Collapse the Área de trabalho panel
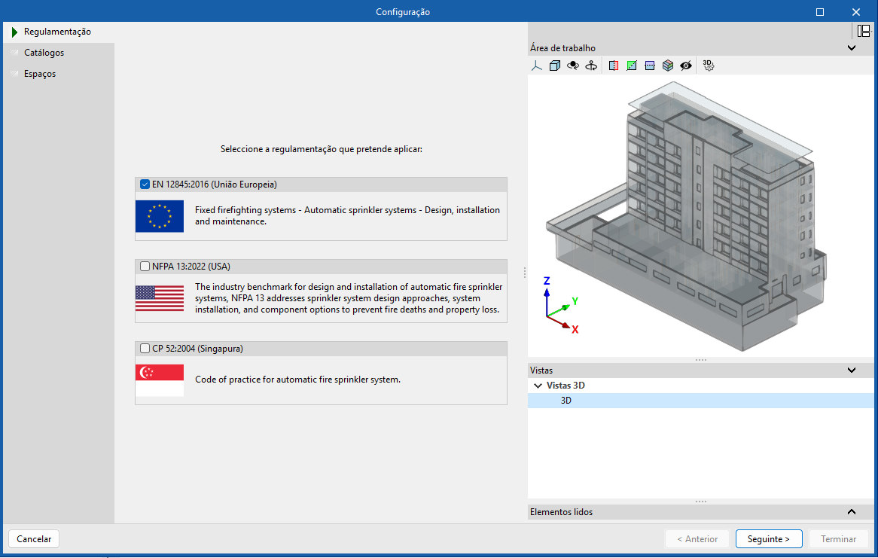The width and height of the screenshot is (878, 558). tap(852, 48)
